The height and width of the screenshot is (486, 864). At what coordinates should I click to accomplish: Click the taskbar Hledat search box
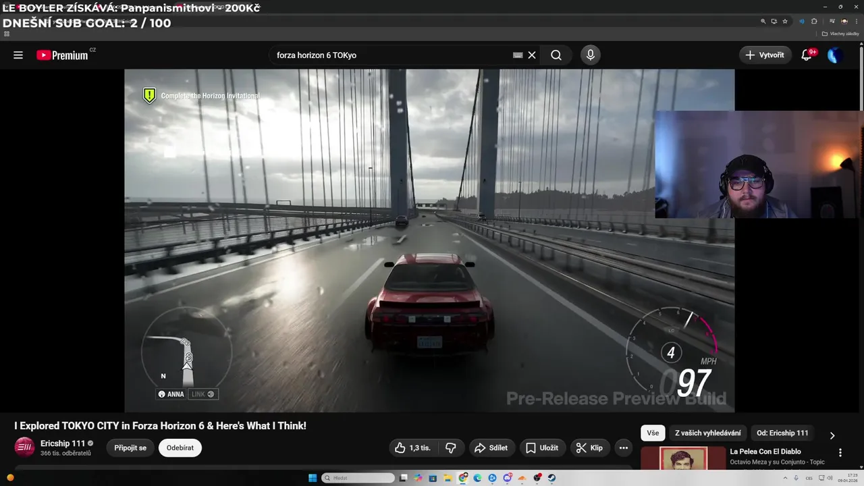click(x=358, y=478)
